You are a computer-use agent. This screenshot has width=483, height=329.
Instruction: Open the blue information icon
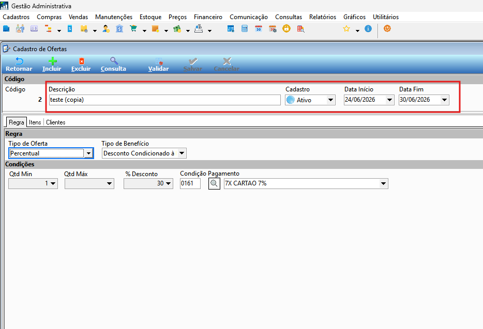pyautogui.click(x=368, y=28)
